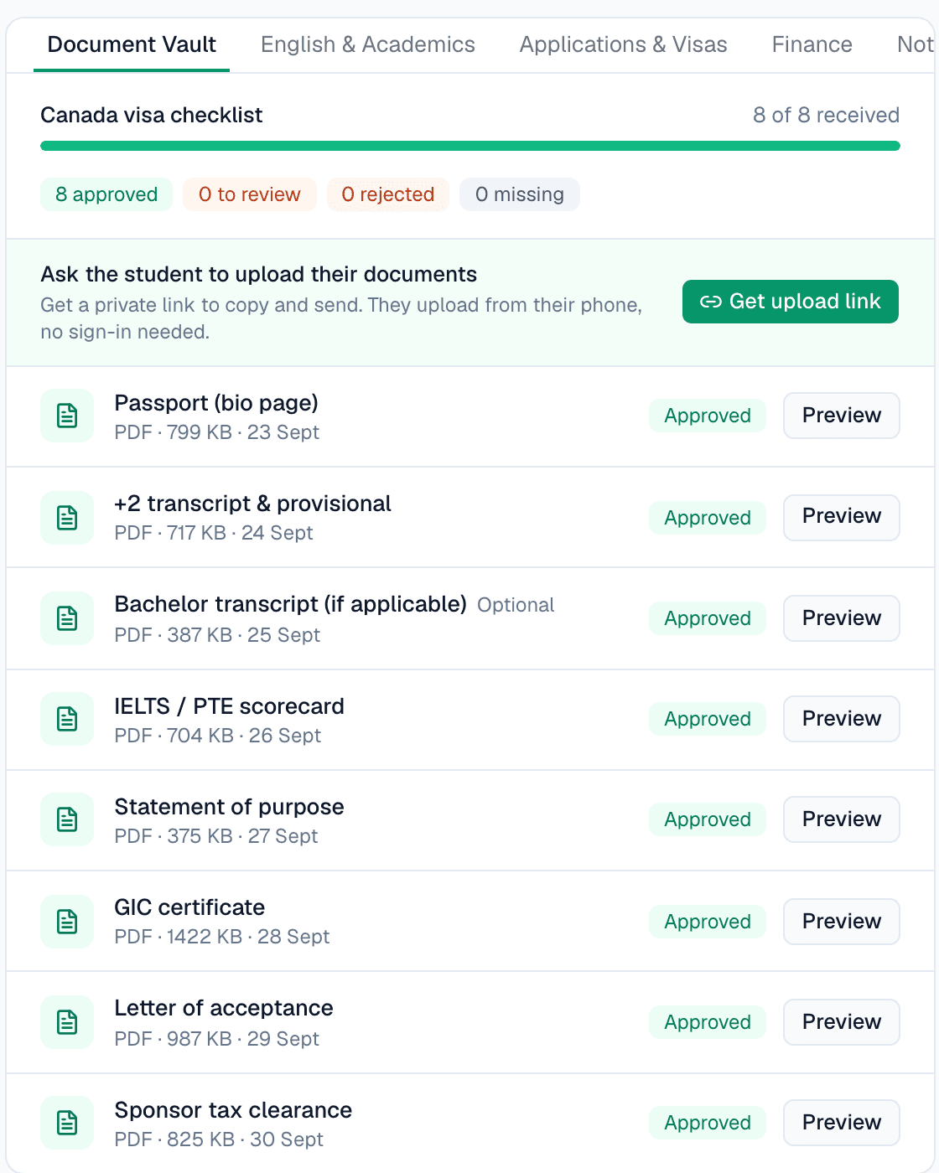939x1173 pixels.
Task: Preview the GIC certificate PDF
Action: (842, 922)
